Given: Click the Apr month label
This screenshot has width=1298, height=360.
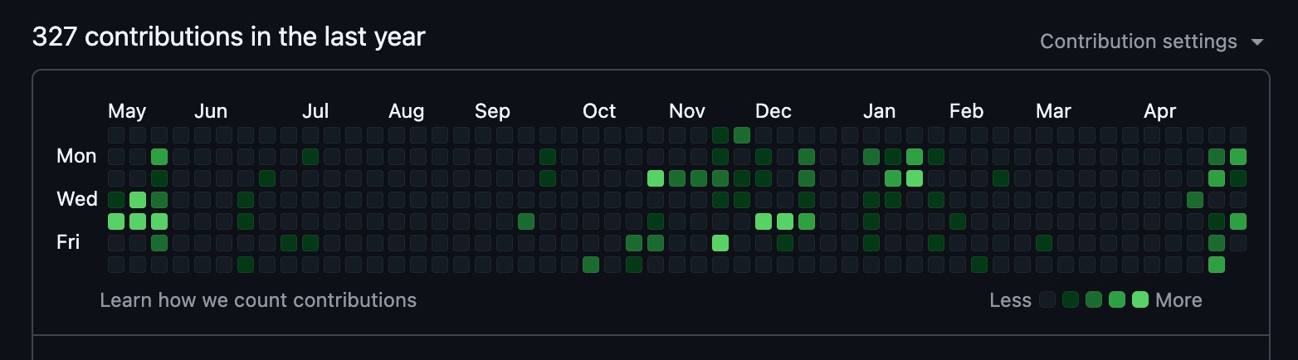Looking at the screenshot, I should tap(1160, 111).
